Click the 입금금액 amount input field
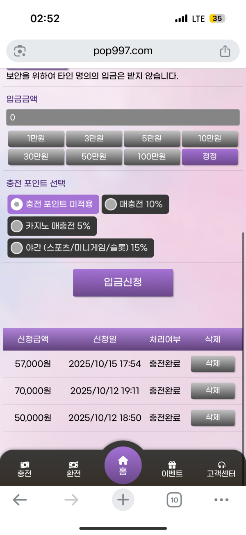Image resolution: width=246 pixels, height=535 pixels. 123,118
